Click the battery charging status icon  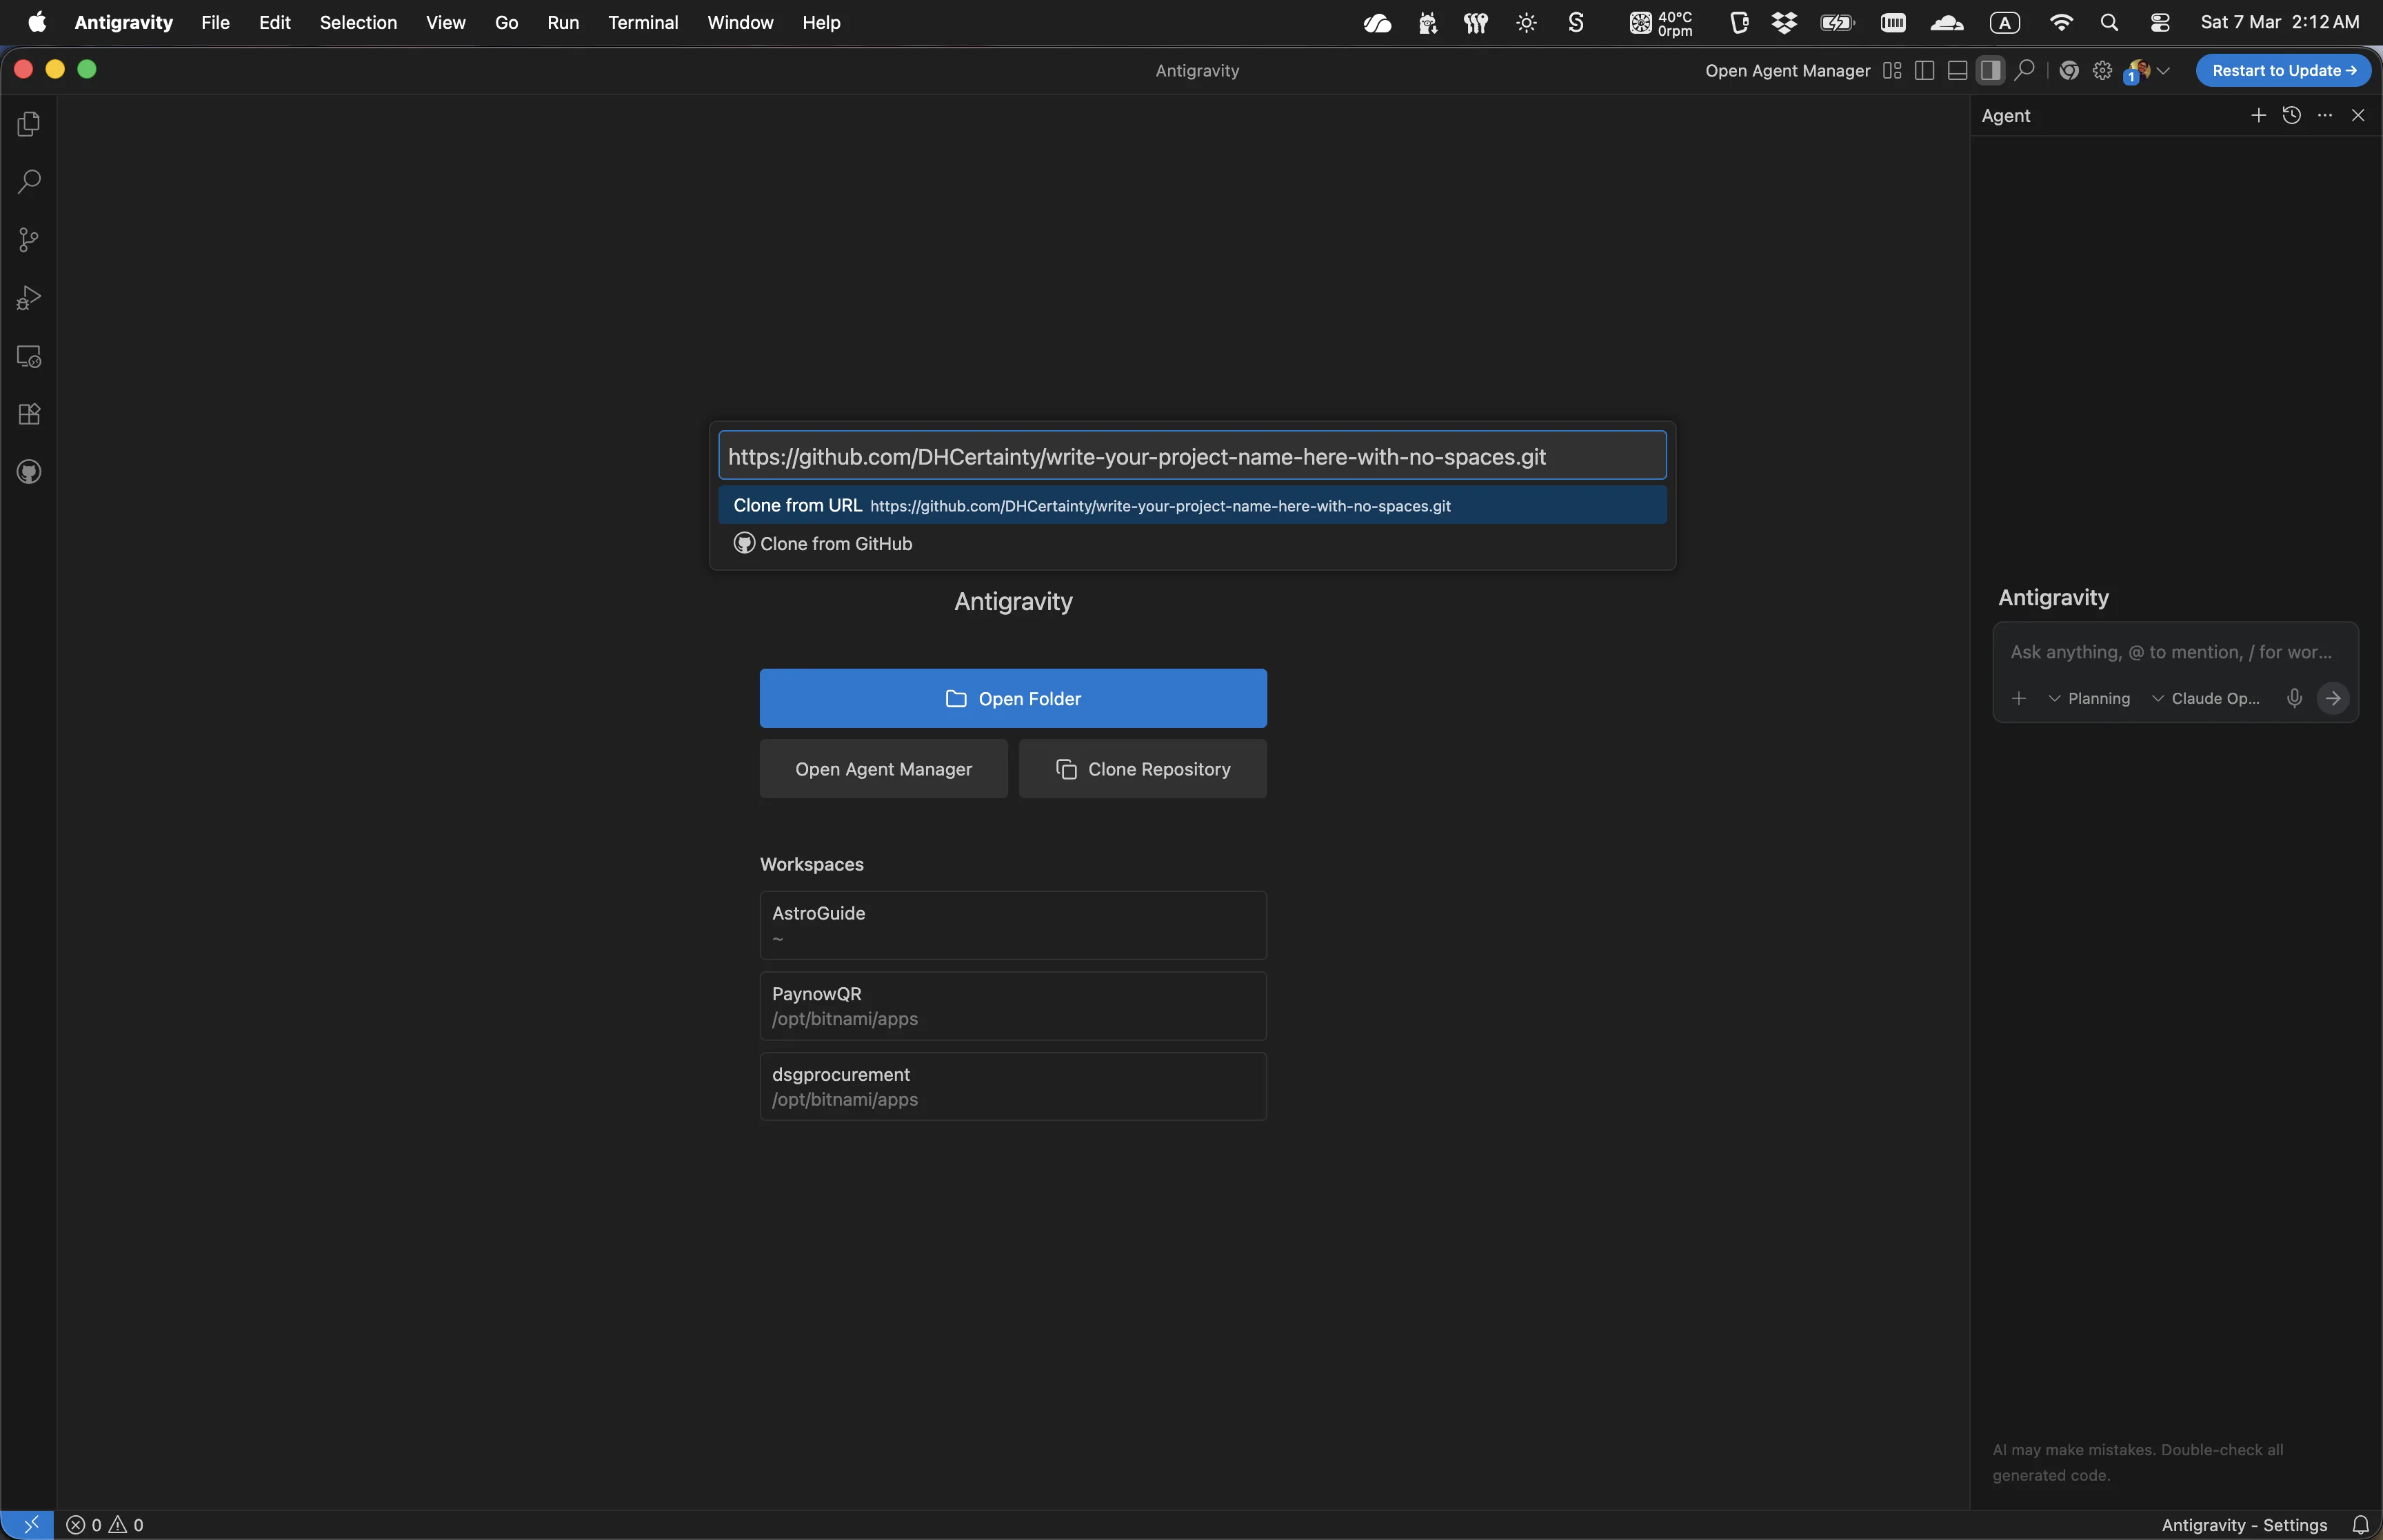pyautogui.click(x=1837, y=22)
